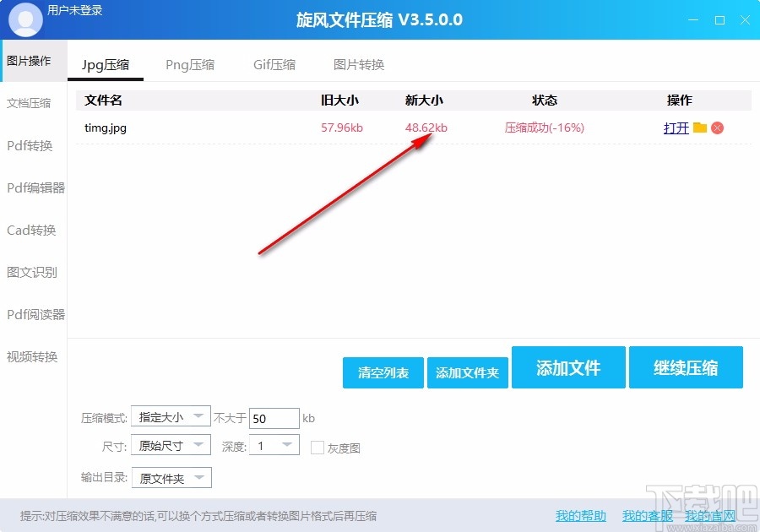The height and width of the screenshot is (532, 760).
Task: Open the Cad转换 feature
Action: click(33, 230)
